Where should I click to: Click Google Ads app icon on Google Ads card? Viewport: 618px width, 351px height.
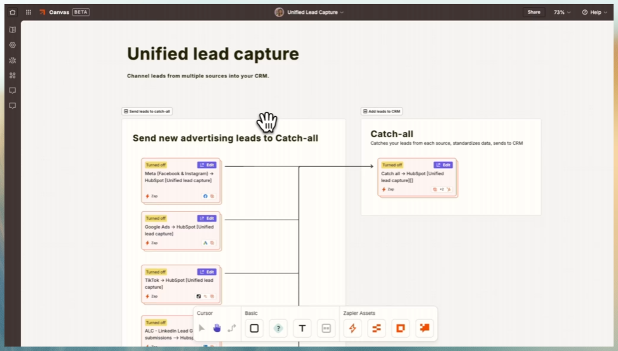click(205, 243)
